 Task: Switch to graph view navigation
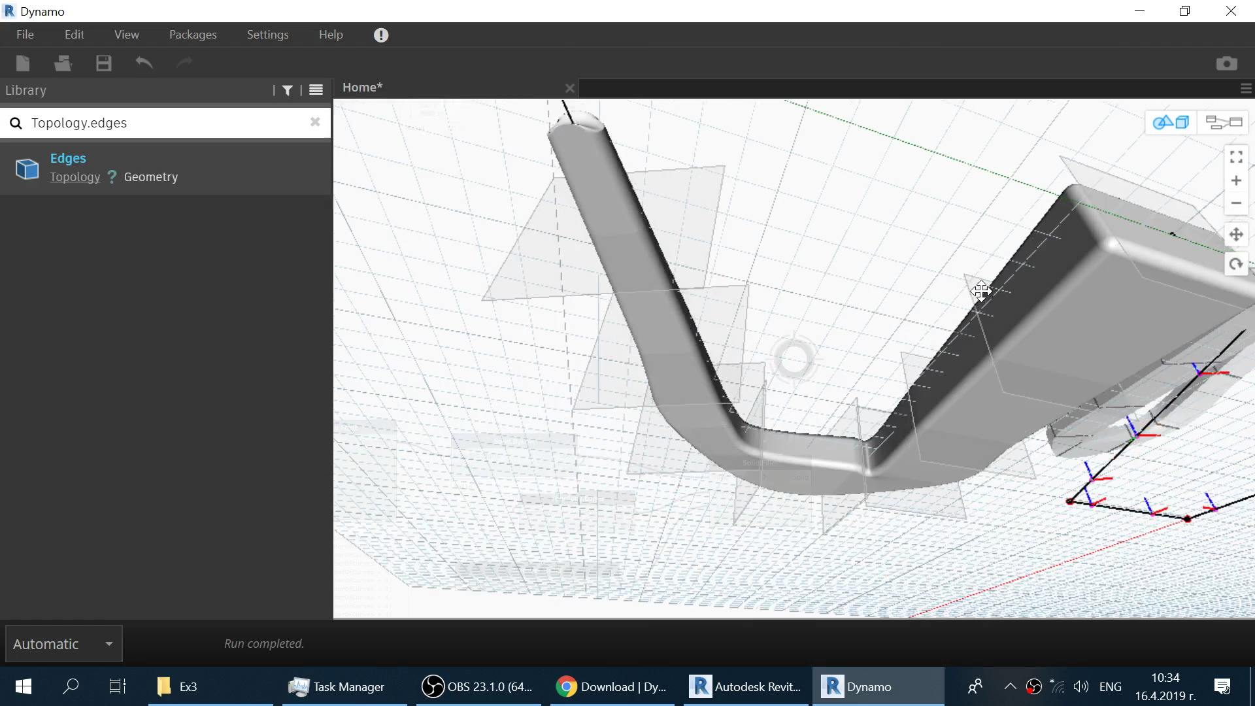click(1223, 122)
